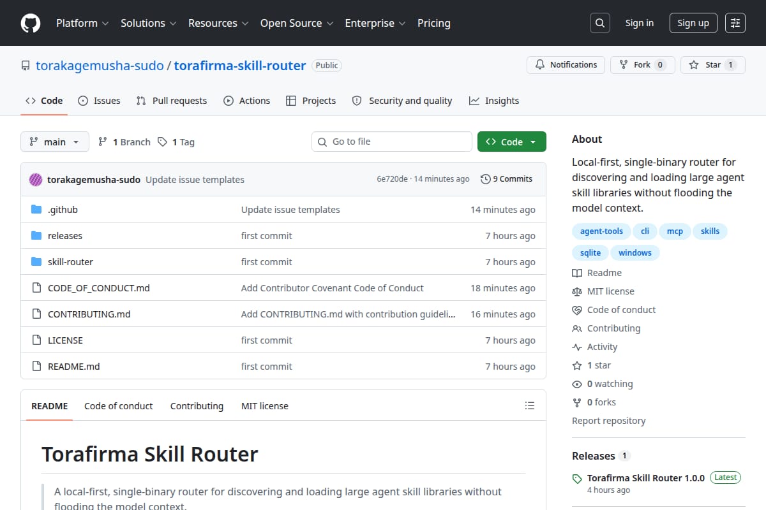
Task: Open appearance settings icon in header
Action: tap(735, 23)
